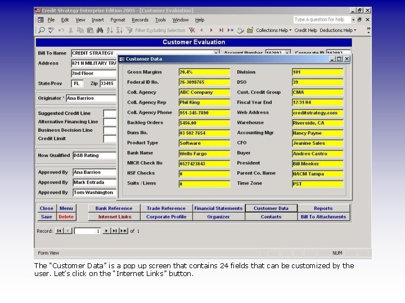The image size is (405, 303).
Task: Click the Organizer button
Action: pyautogui.click(x=218, y=217)
